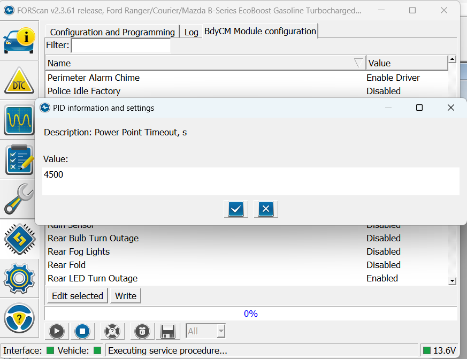
Task: Click the trash delete icon
Action: (x=142, y=331)
